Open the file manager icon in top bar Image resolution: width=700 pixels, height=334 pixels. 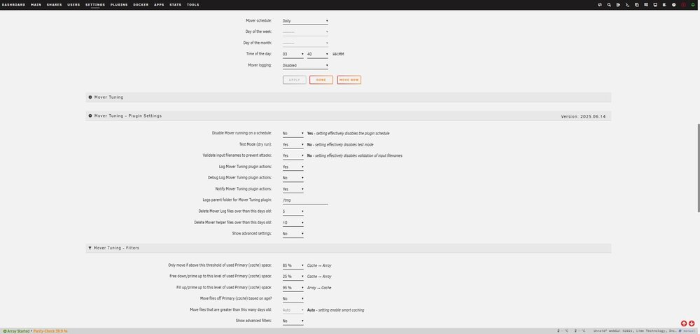pyautogui.click(x=636, y=5)
